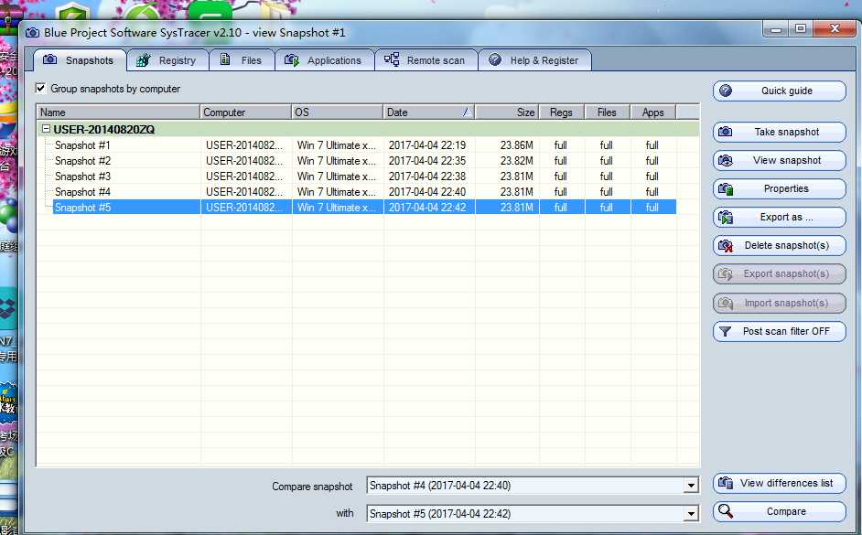Select Snapshot #3 row

click(x=363, y=177)
